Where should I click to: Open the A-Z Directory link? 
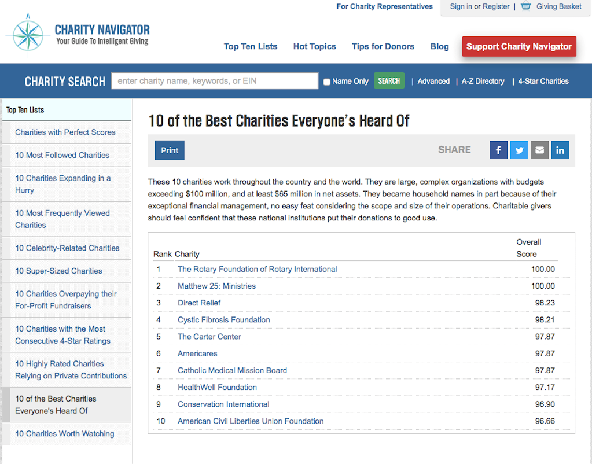tap(483, 82)
